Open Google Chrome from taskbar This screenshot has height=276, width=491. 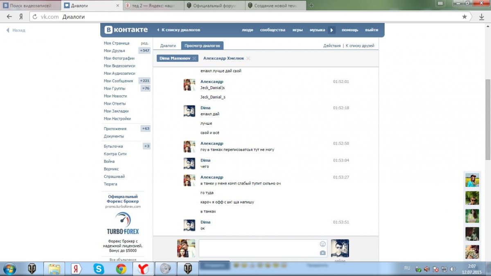121,269
